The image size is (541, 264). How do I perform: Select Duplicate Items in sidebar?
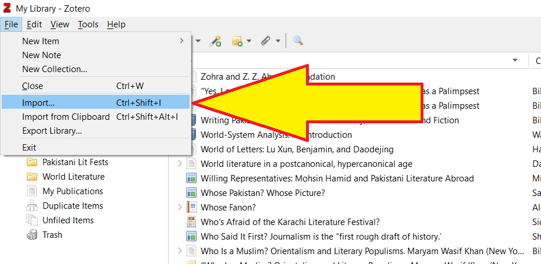click(73, 206)
